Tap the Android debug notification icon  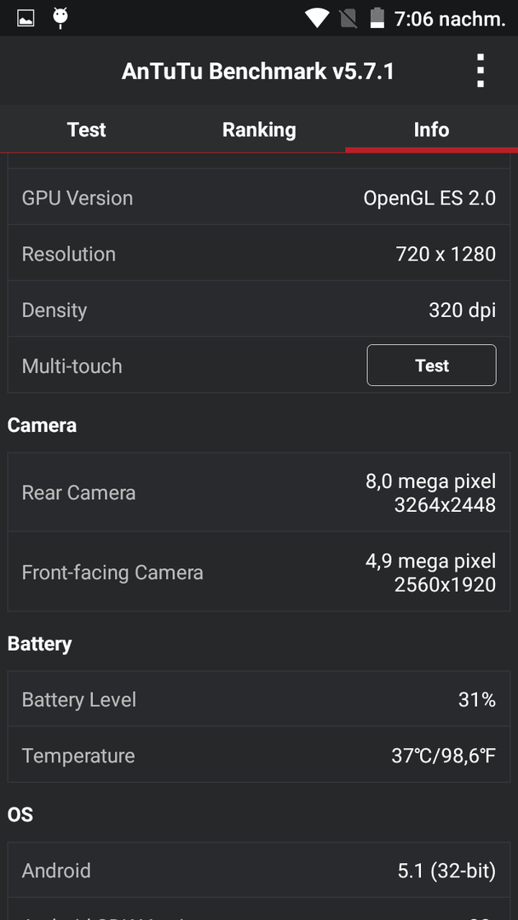(x=60, y=18)
